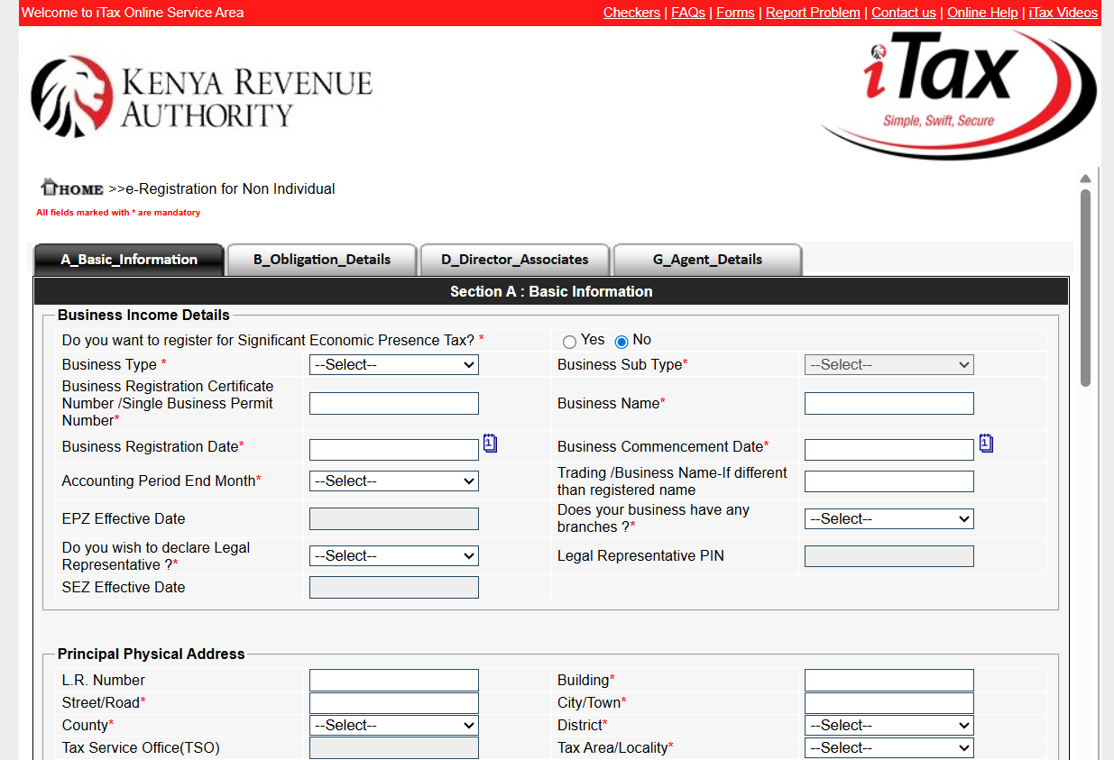The height and width of the screenshot is (760, 1114).
Task: Focus the Street/Road text field
Action: [x=393, y=703]
